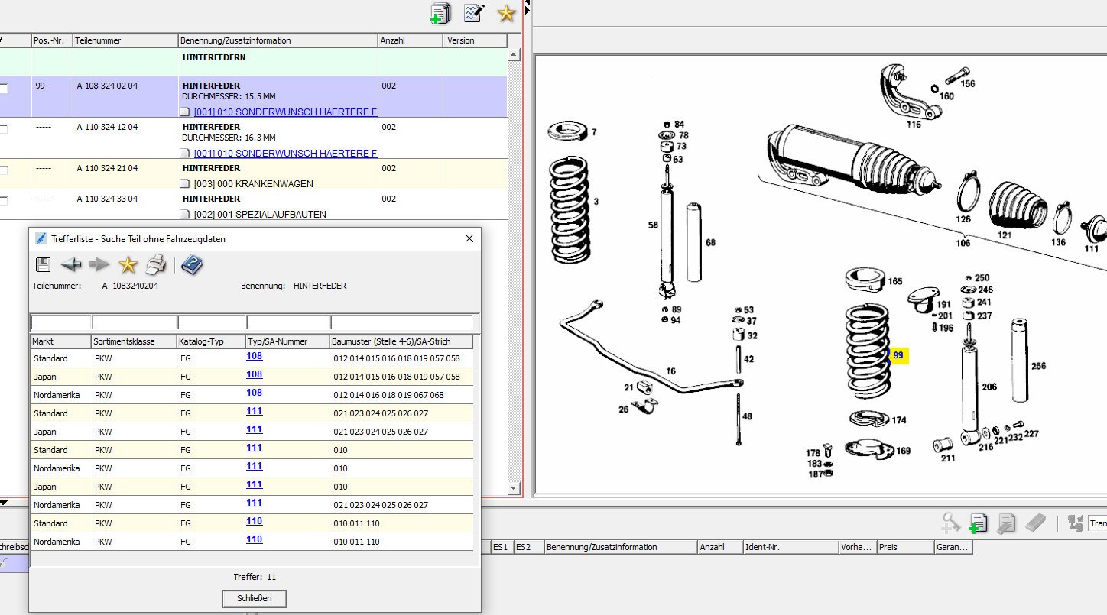This screenshot has height=615, width=1107.
Task: Click the Tran… input field in lower toolbar
Action: 1098,523
